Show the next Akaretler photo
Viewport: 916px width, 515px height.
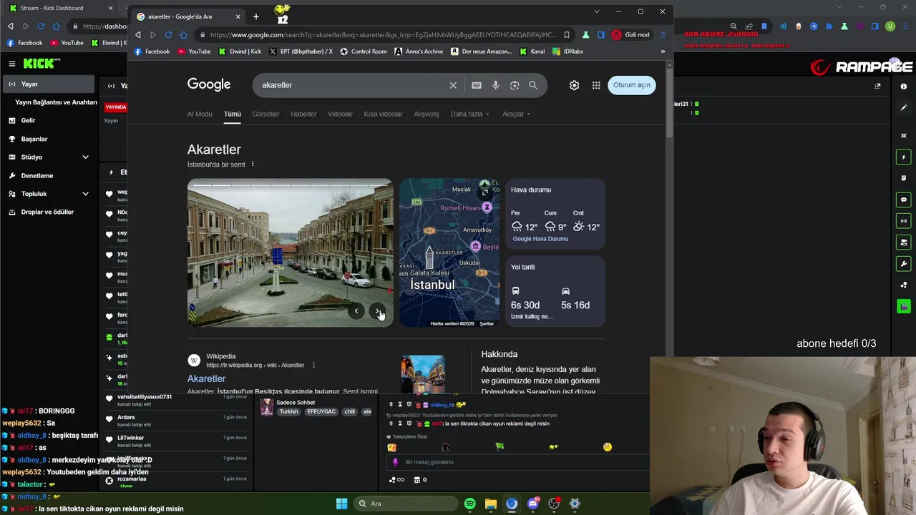(377, 311)
